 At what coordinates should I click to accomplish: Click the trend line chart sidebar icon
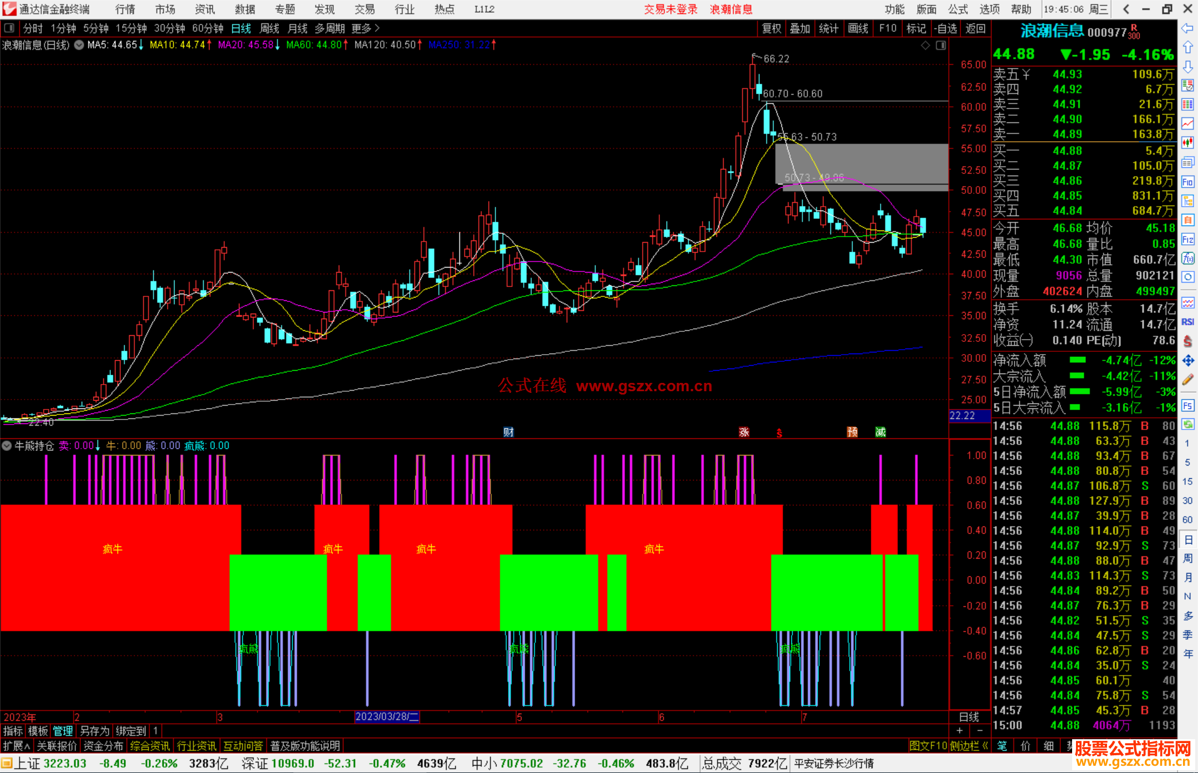click(1187, 124)
